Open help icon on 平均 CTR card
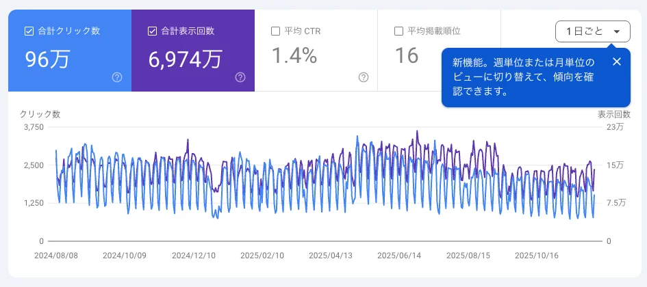This screenshot has width=647, height=287. pos(364,77)
